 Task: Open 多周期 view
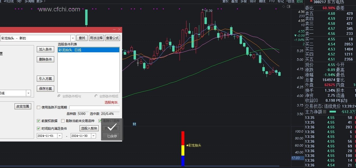pos(29,1)
